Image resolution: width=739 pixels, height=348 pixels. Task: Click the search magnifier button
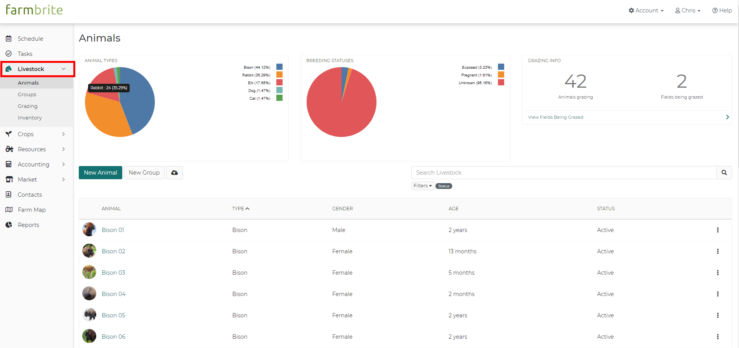coord(724,173)
